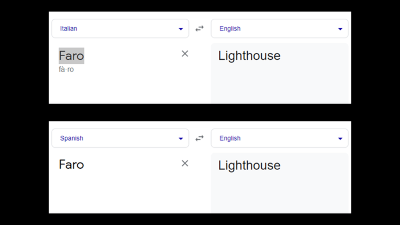The image size is (400, 225).
Task: Clear the Italian source text with the X
Action: point(185,54)
